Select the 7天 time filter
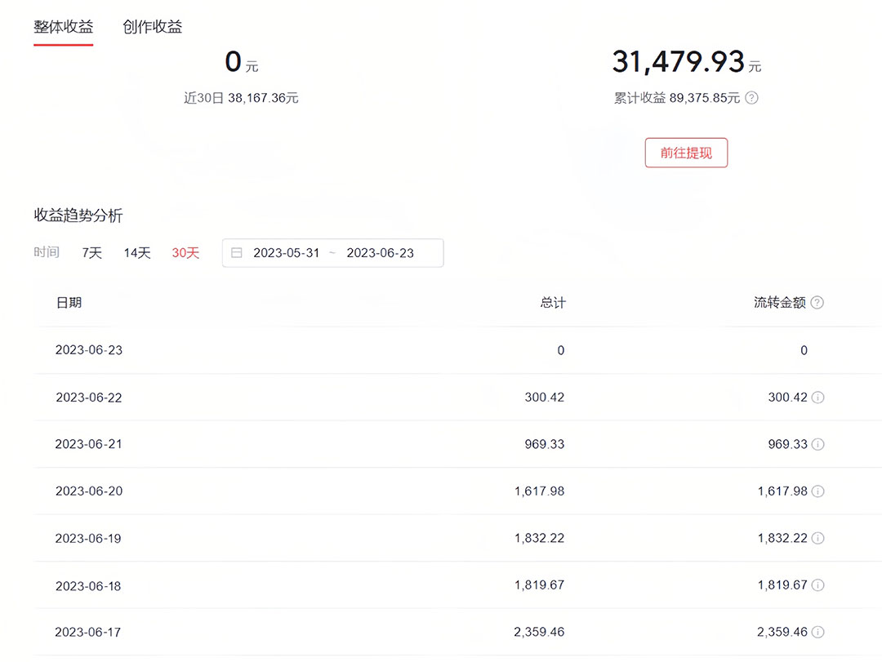Image resolution: width=882 pixels, height=662 pixels. tap(91, 253)
